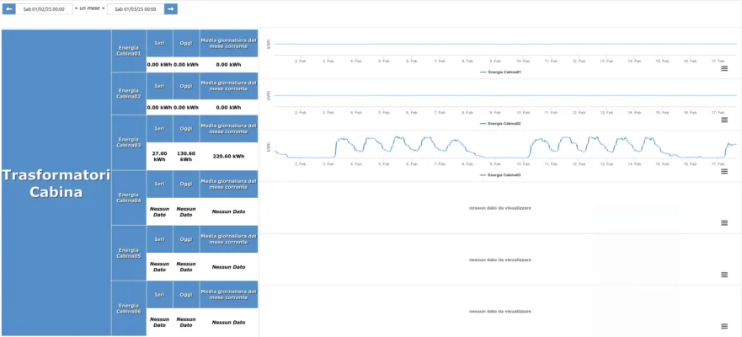Click the Trasformatori Cabina panel title
This screenshot has height=337, width=742.
pos(56,183)
